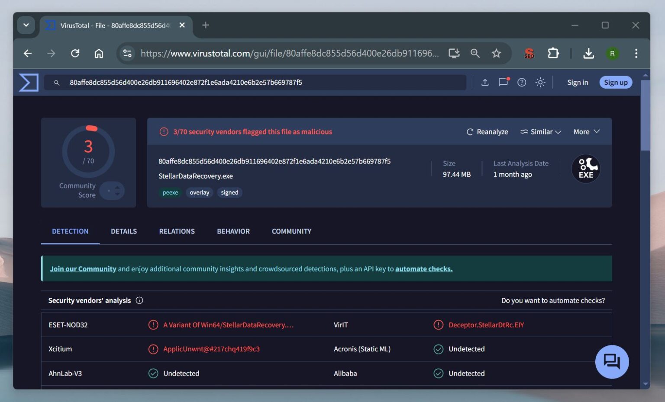Image resolution: width=665 pixels, height=402 pixels.
Task: Open the file upload icon in header
Action: pos(485,82)
